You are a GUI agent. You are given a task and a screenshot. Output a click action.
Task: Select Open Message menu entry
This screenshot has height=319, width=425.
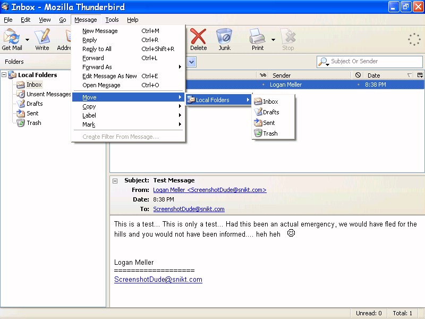[128, 85]
